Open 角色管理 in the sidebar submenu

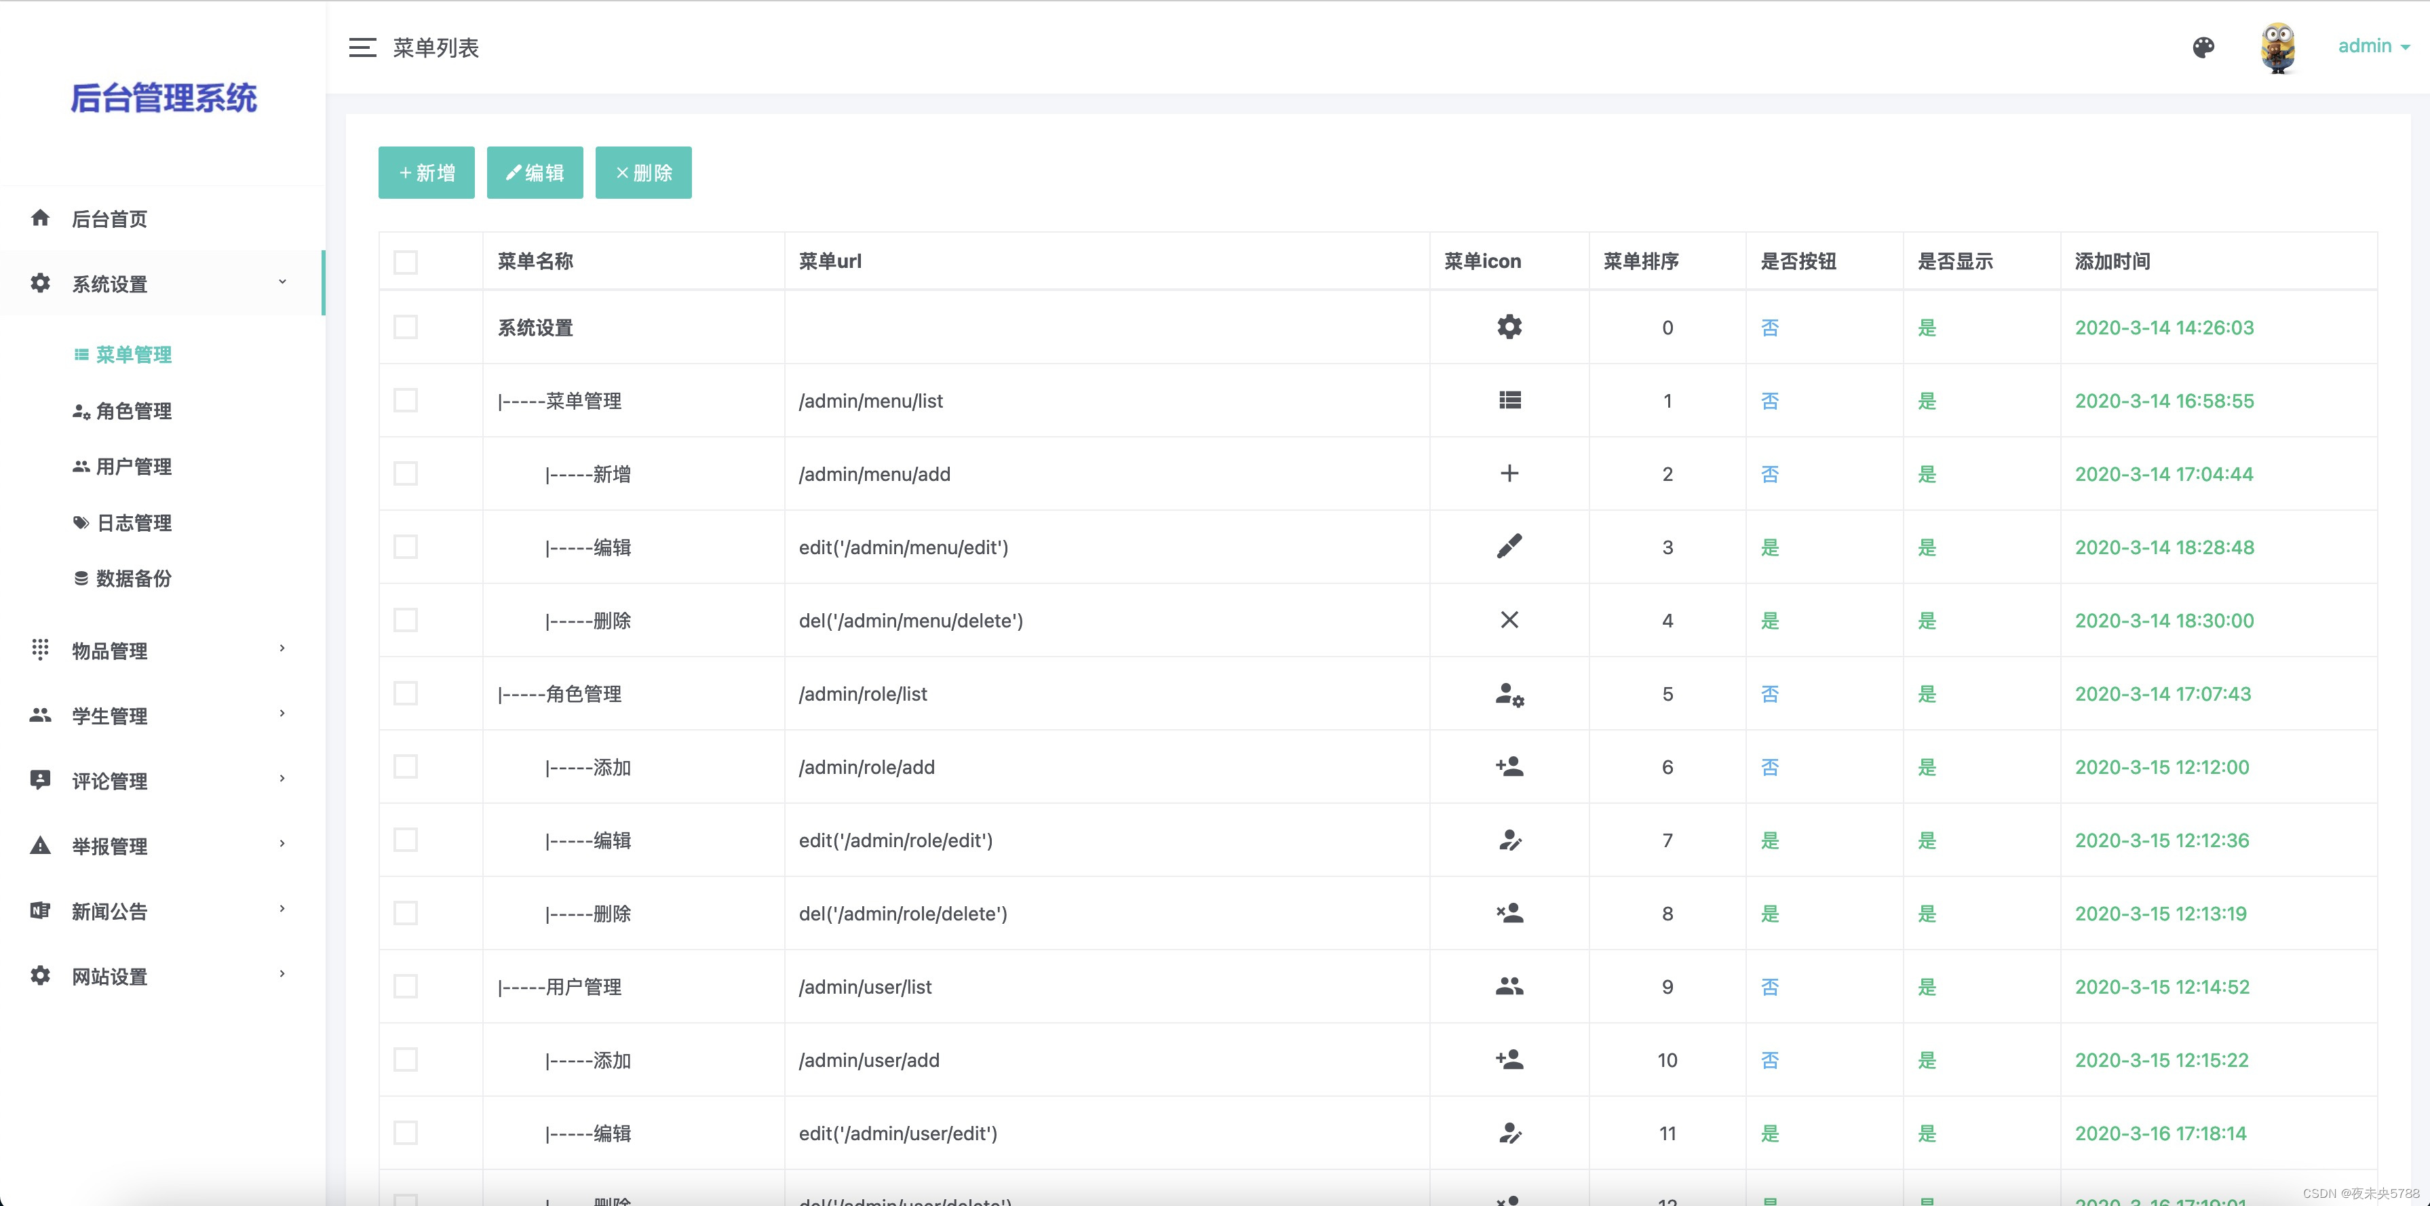point(133,411)
